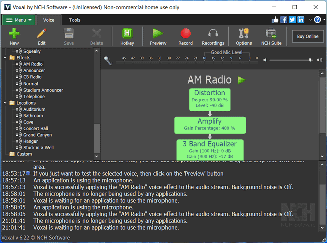Collapse the Locations folder

tap(5, 103)
